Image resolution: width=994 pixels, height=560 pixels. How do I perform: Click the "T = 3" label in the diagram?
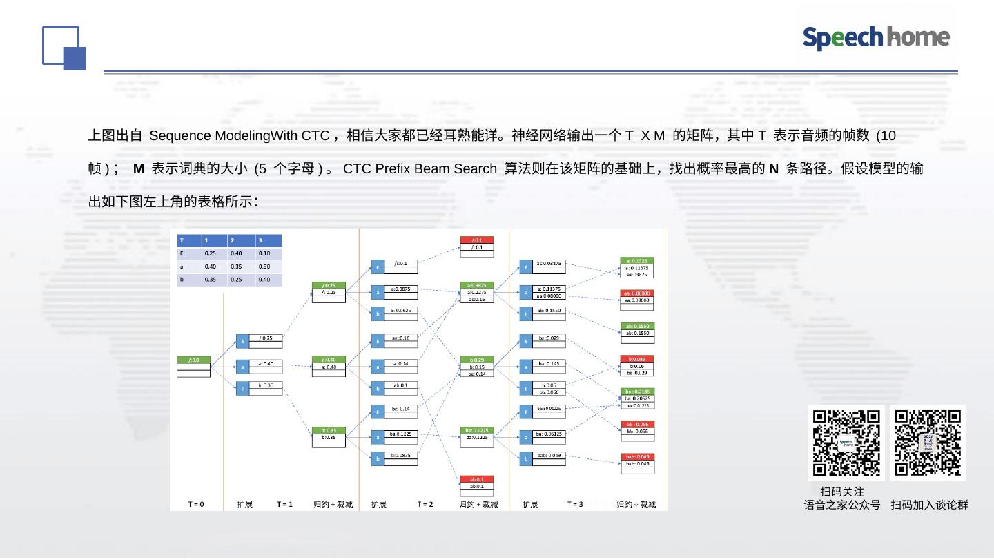click(576, 505)
